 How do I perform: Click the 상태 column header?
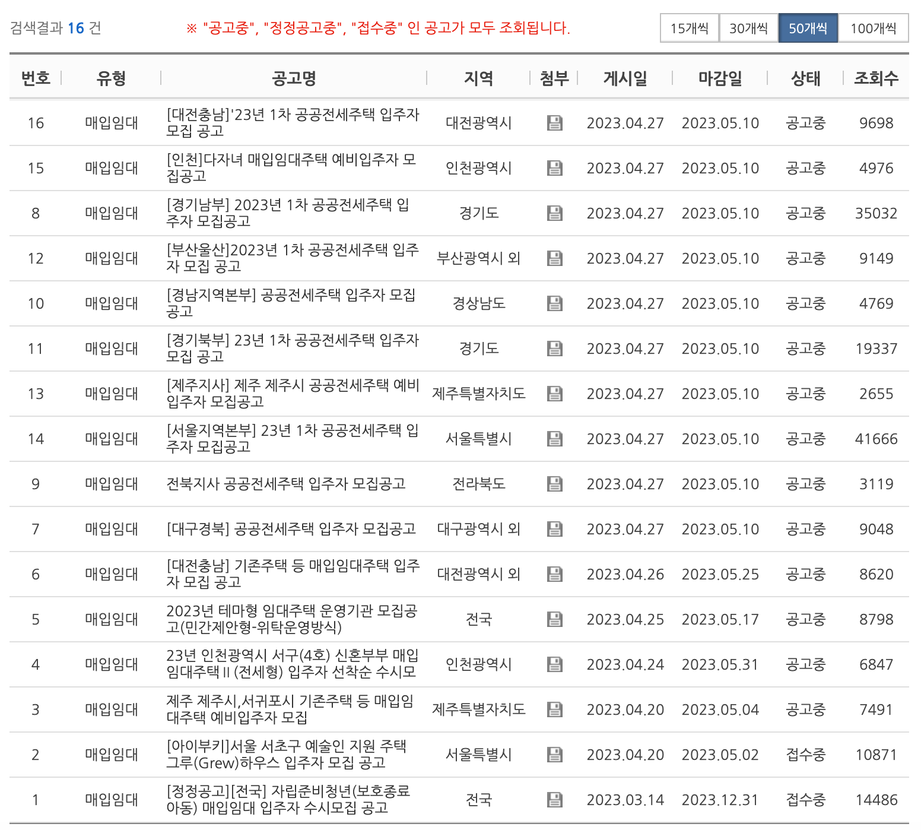point(806,78)
